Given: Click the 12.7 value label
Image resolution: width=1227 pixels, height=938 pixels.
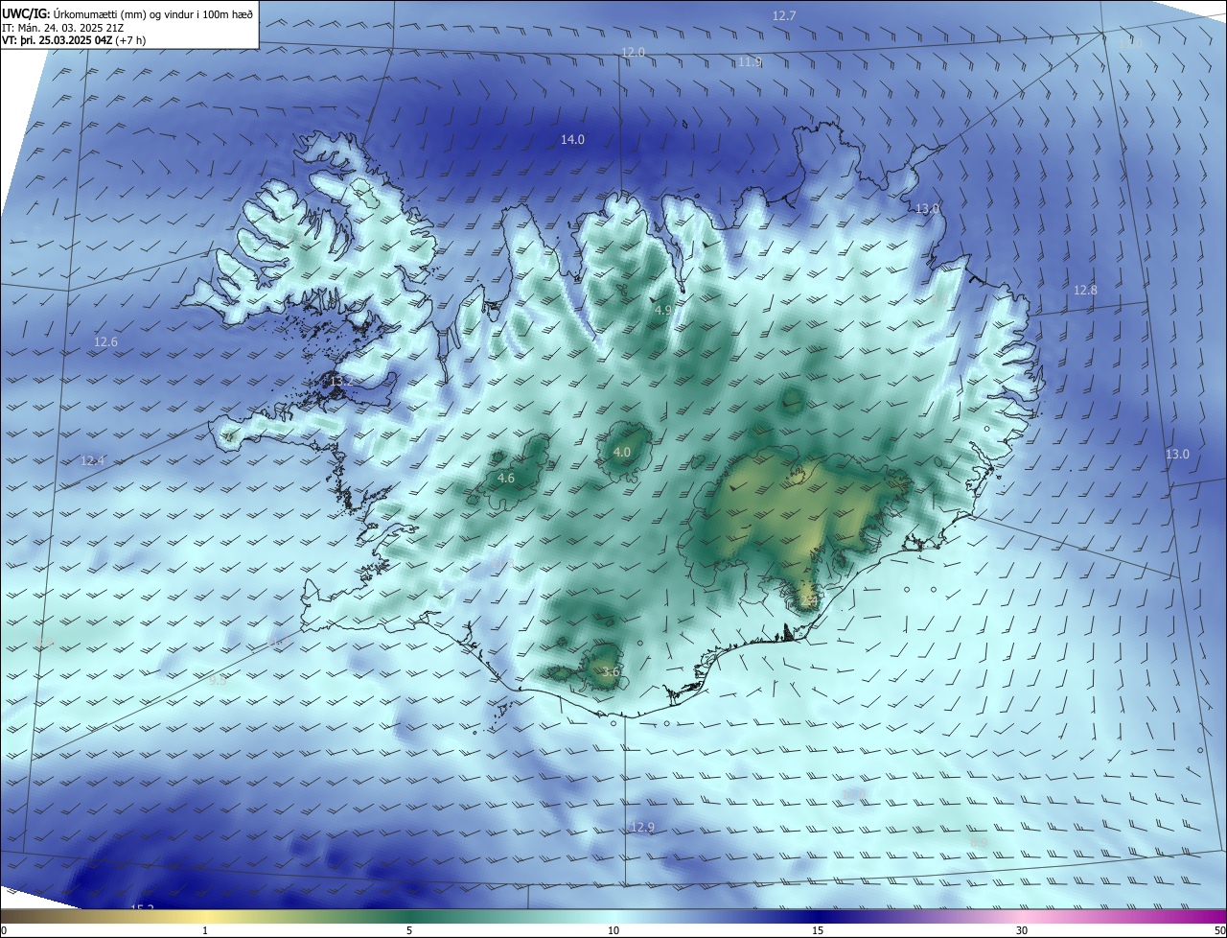Looking at the screenshot, I should 784,15.
